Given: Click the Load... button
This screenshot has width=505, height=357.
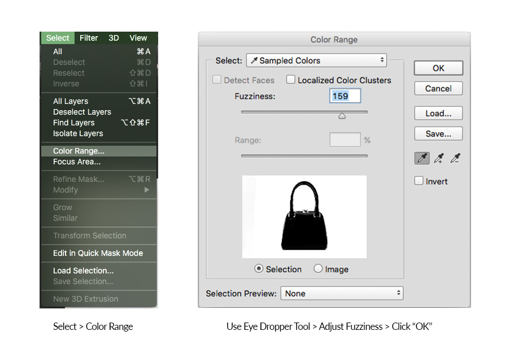Looking at the screenshot, I should click(x=438, y=113).
